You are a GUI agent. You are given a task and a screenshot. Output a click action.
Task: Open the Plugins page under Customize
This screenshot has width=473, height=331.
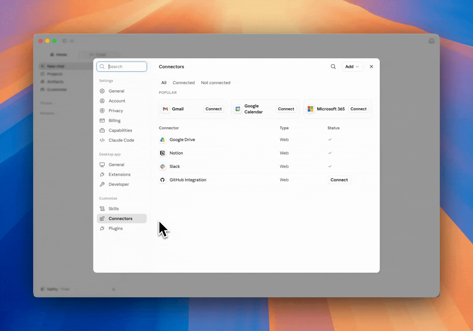(x=122, y=228)
